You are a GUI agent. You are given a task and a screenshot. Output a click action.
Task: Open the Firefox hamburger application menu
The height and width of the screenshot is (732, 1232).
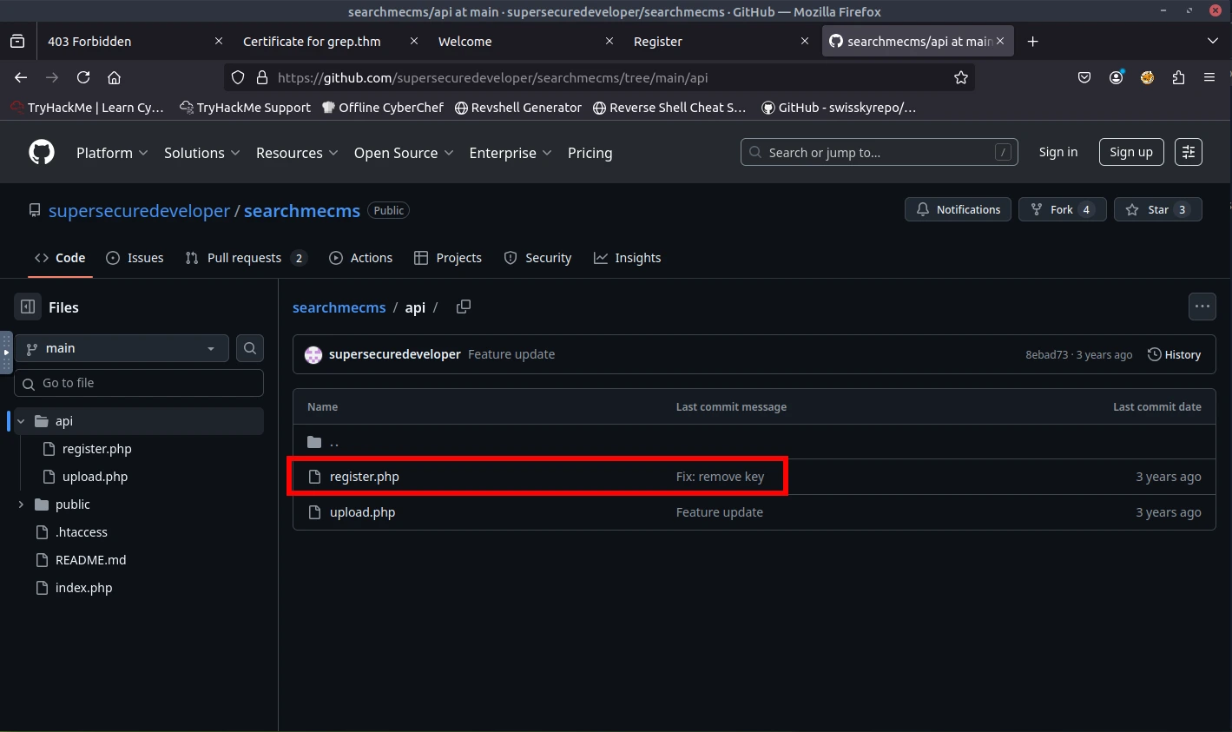[1209, 77]
